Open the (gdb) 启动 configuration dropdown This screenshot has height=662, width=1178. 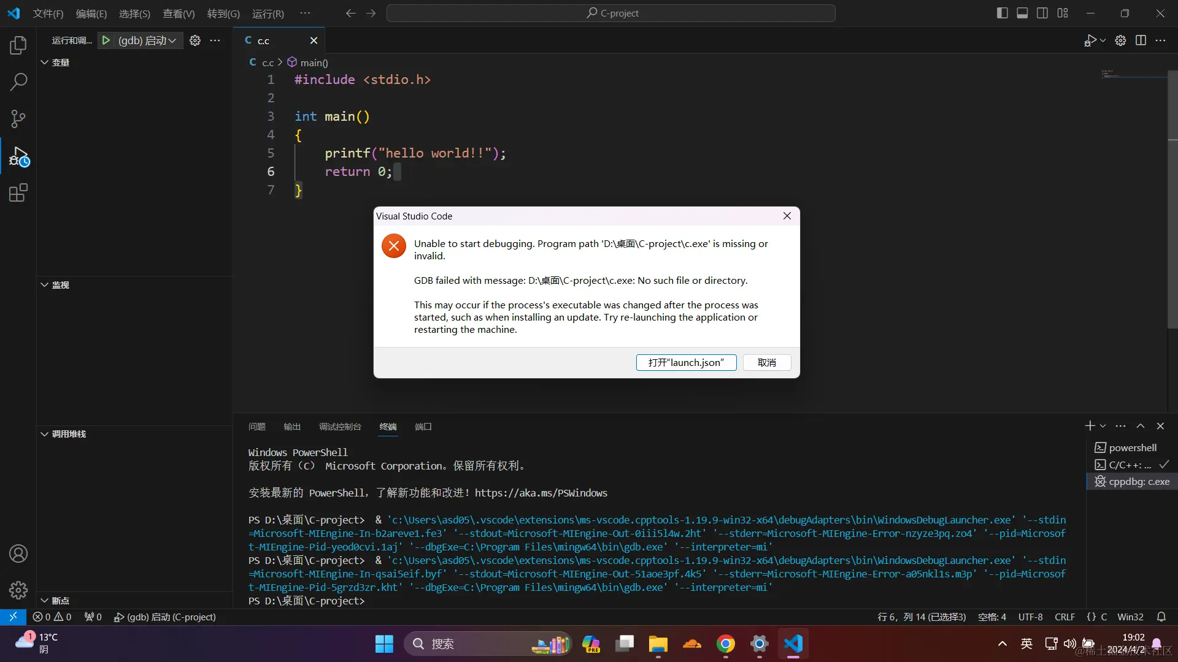[x=147, y=40]
